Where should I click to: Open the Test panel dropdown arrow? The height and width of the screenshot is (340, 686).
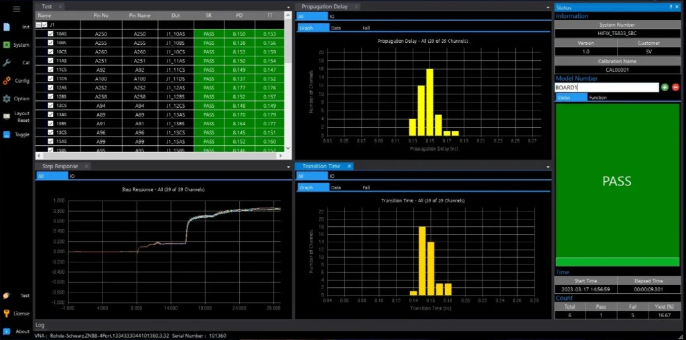tap(288, 7)
